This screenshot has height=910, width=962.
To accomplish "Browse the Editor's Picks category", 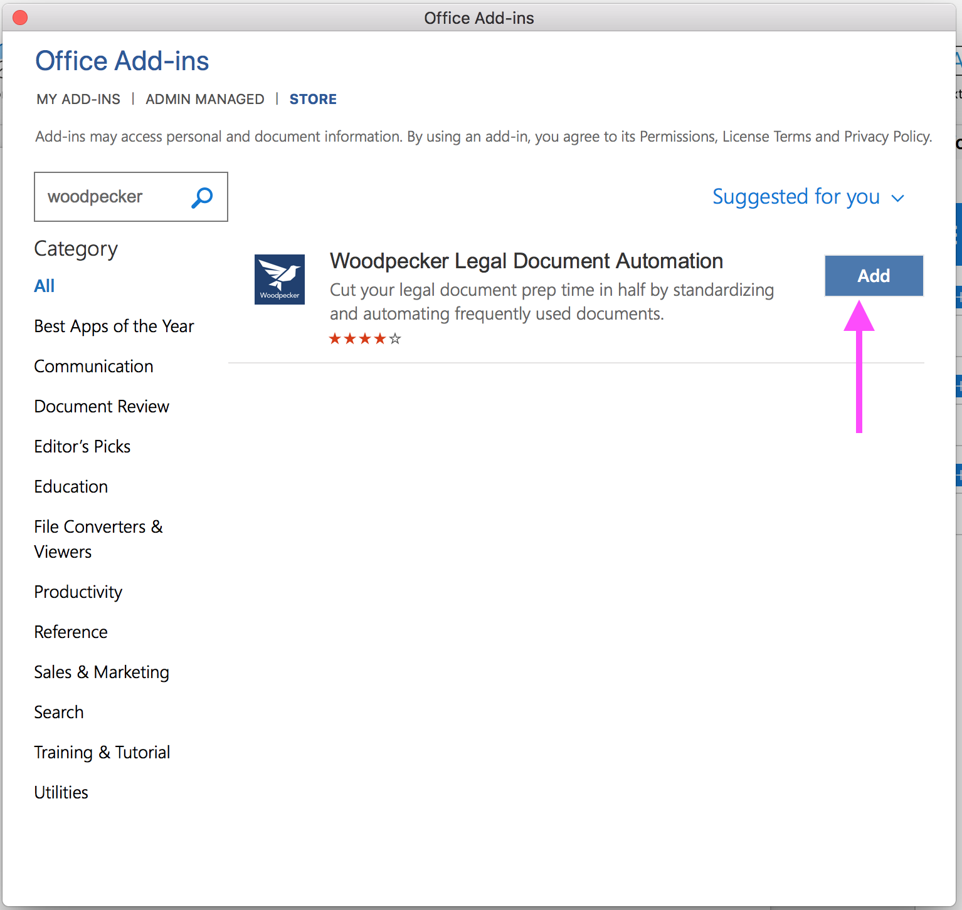I will click(x=82, y=446).
